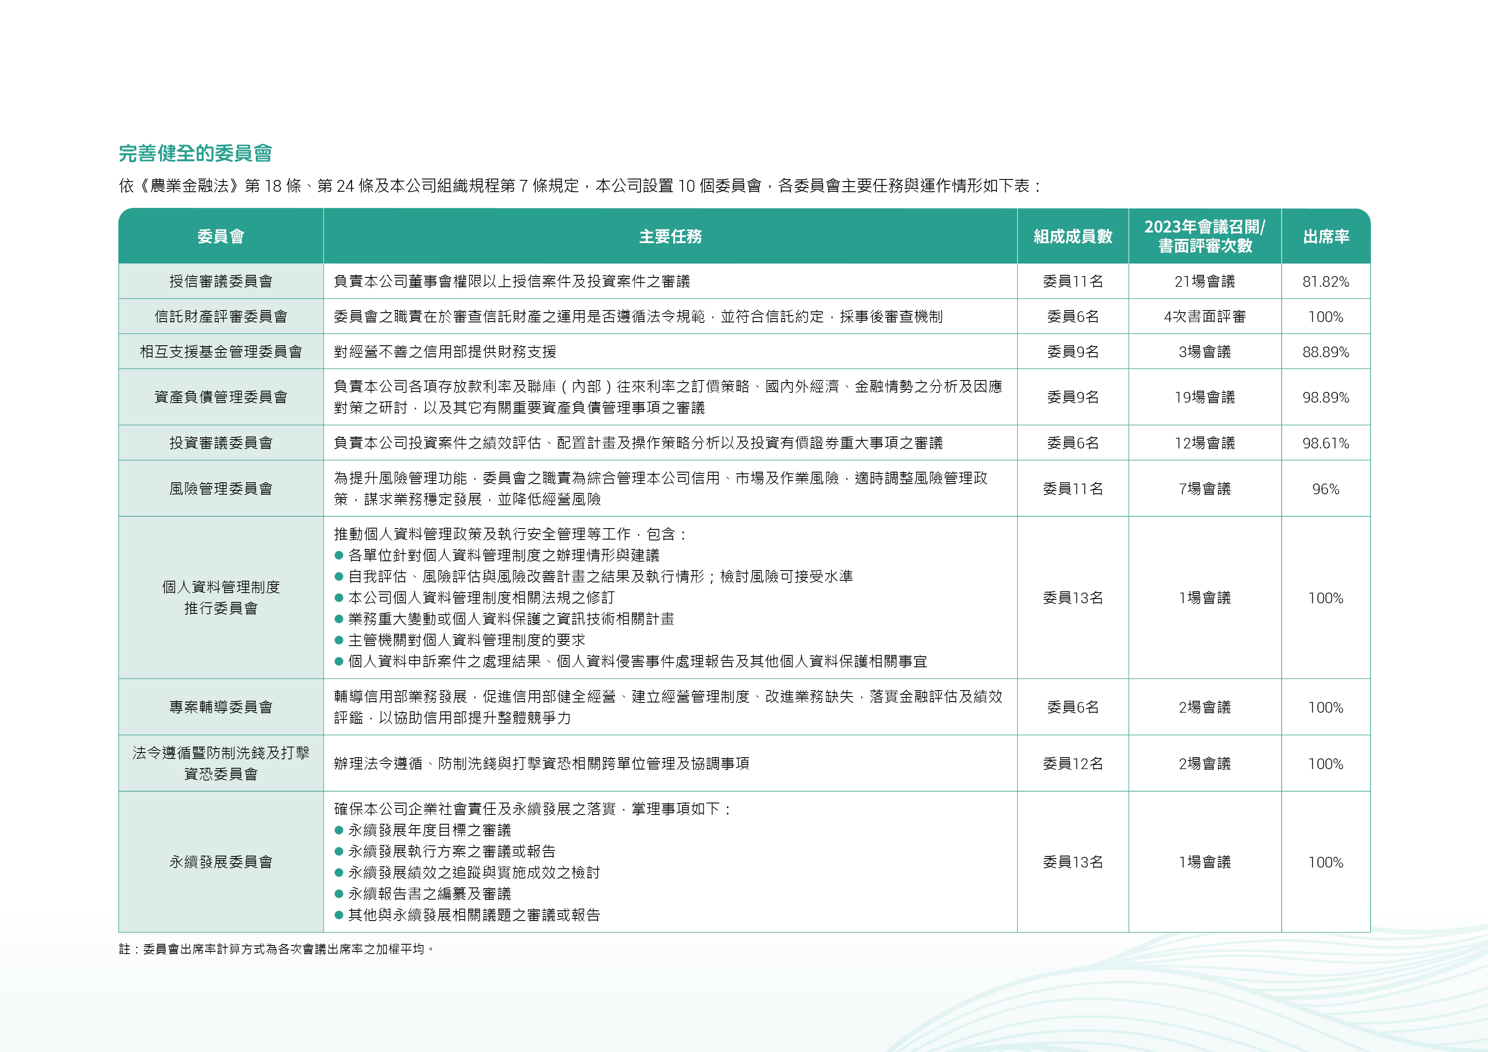
Task: Select the 相互支援基金管理委員會 cell
Action: 221,351
